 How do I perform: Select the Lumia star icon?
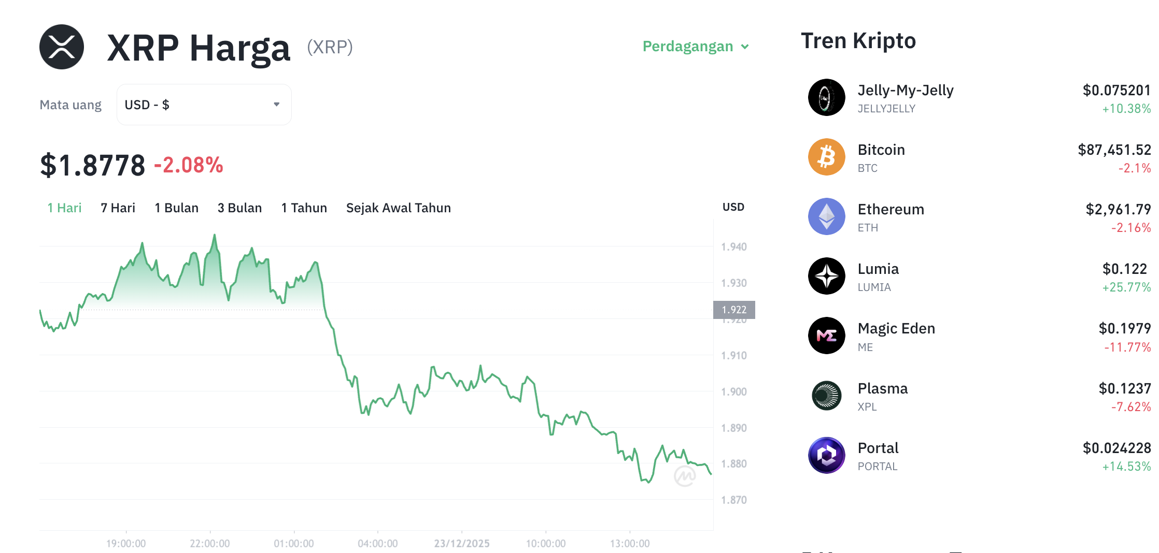826,276
